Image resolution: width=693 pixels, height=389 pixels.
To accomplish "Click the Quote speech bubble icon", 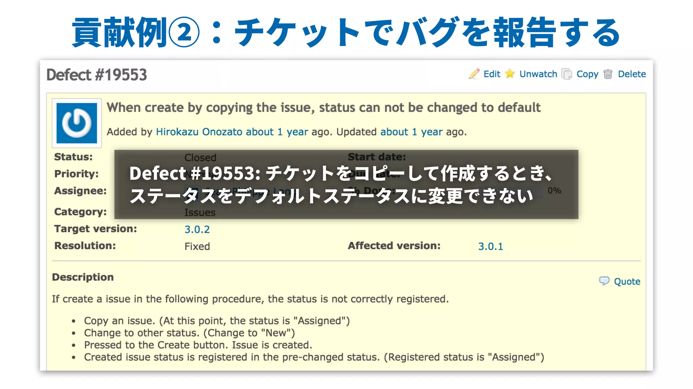I will 604,281.
